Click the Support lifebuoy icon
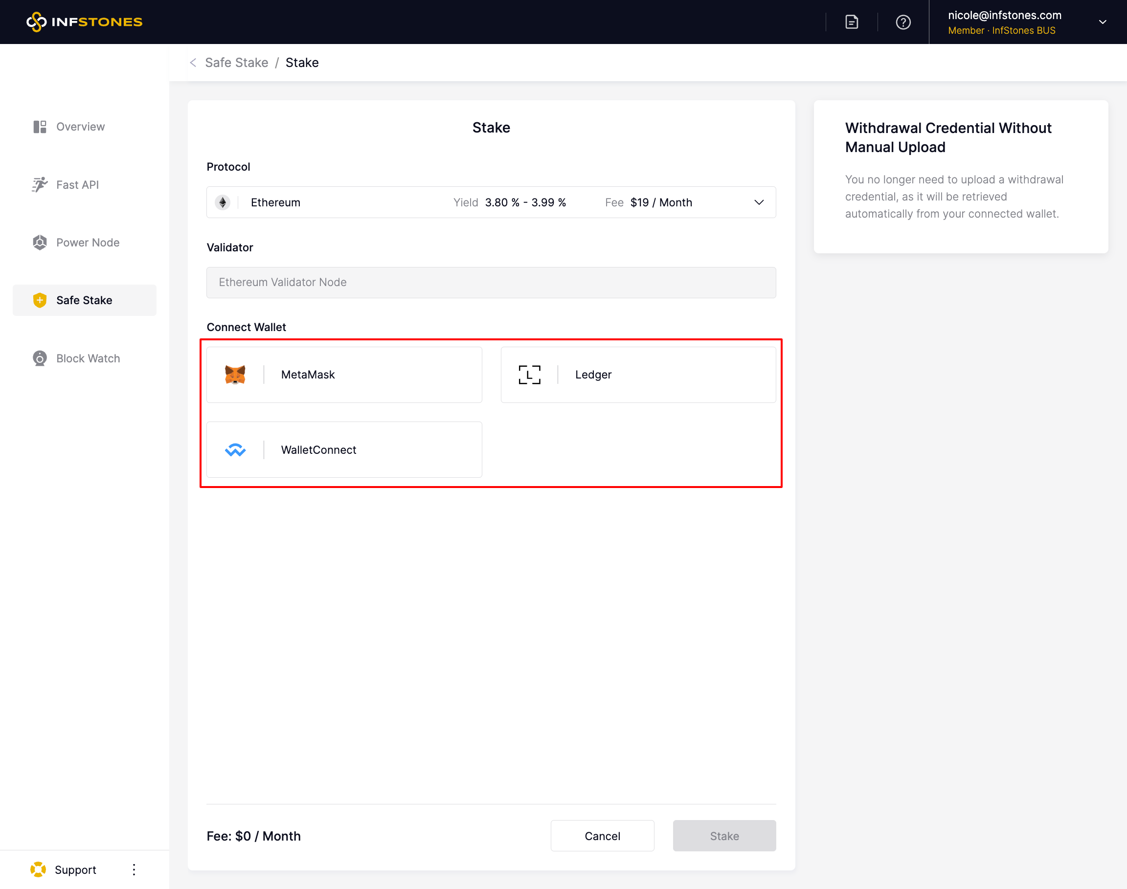The image size is (1127, 889). (38, 869)
